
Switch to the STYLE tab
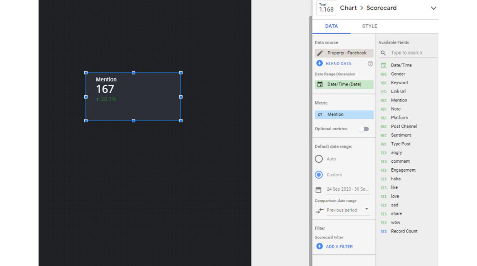[369, 26]
